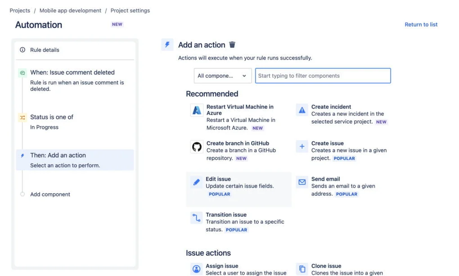
Task: Click the lightning bolt icon next to Add an action heading
Action: pyautogui.click(x=167, y=45)
